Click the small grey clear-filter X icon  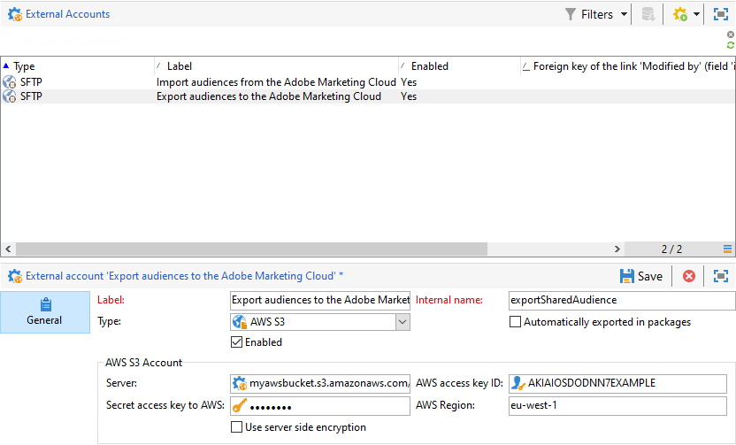tap(731, 35)
